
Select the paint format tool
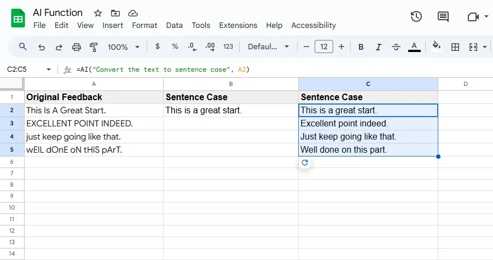[94, 47]
